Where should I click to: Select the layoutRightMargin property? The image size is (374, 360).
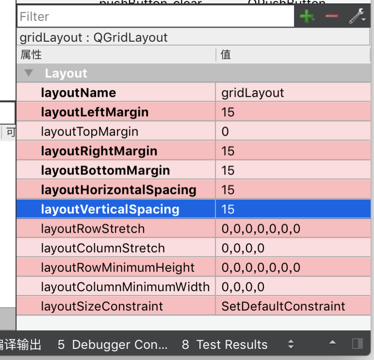pos(116,151)
